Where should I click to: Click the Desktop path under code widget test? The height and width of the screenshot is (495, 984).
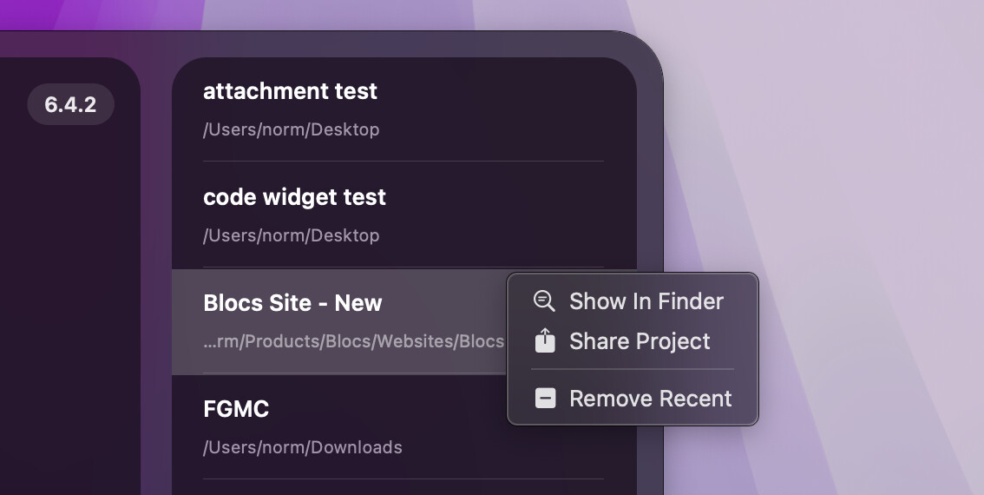coord(291,235)
